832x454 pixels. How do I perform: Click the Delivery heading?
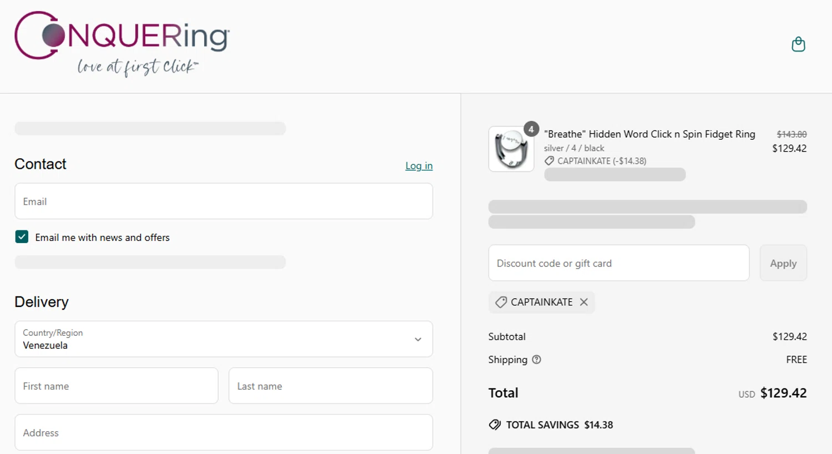tap(42, 302)
